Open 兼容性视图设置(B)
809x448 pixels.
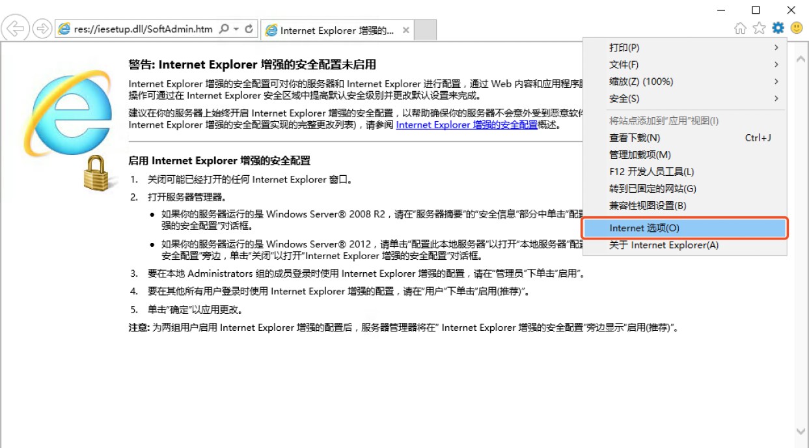pos(685,206)
